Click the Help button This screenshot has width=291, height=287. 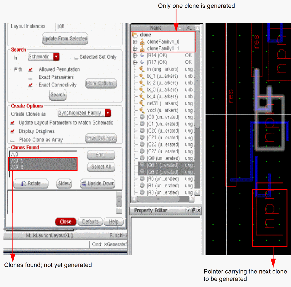(114, 221)
